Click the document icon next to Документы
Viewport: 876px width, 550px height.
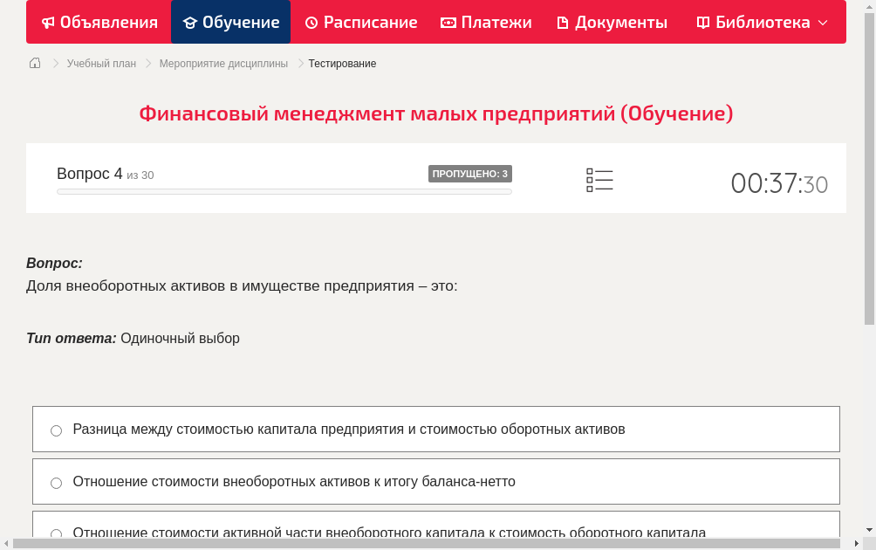click(x=562, y=22)
